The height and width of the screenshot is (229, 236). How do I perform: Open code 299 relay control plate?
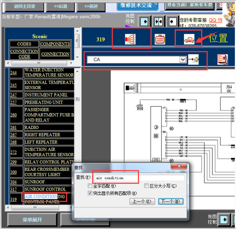pos(13,162)
